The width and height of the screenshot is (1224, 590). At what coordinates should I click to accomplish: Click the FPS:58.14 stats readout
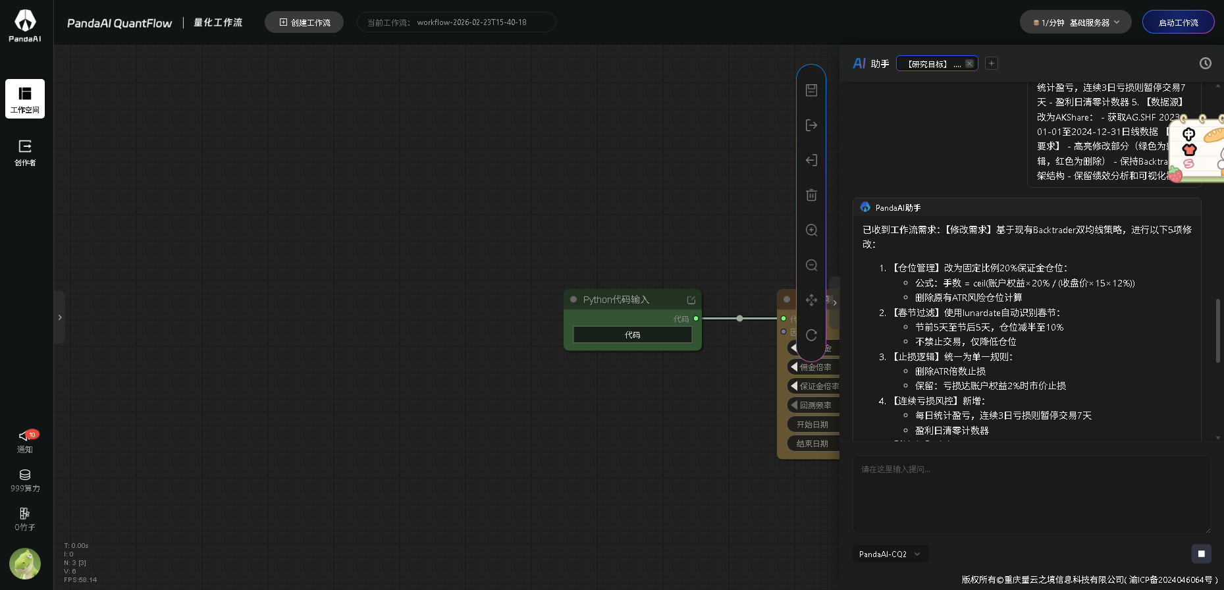pos(80,580)
